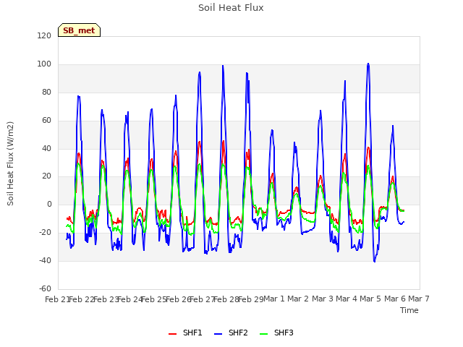463x347 pixels.
Task: Click the x-axis label Mar 5
Action: tap(370, 299)
